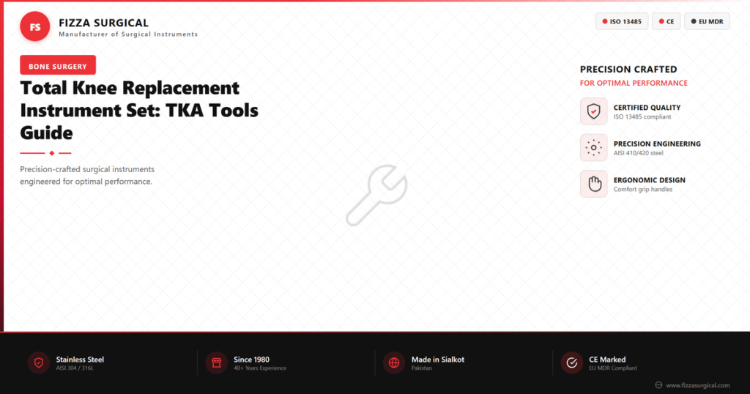
Task: Click the Precision Engineering gear icon
Action: click(593, 148)
